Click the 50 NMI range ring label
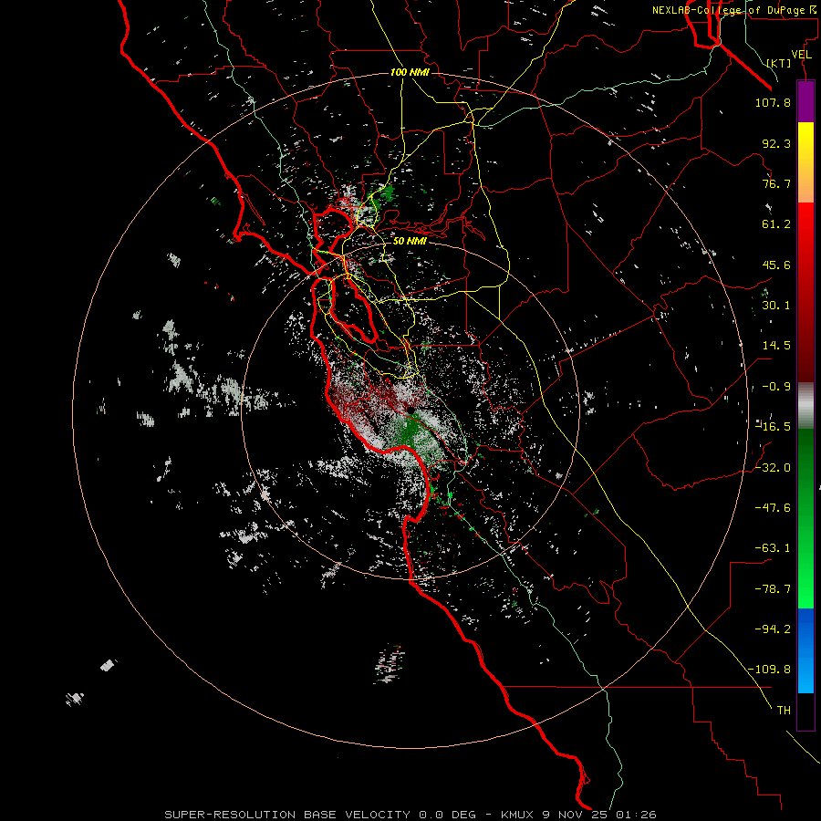Image resolution: width=821 pixels, height=821 pixels. click(x=410, y=241)
